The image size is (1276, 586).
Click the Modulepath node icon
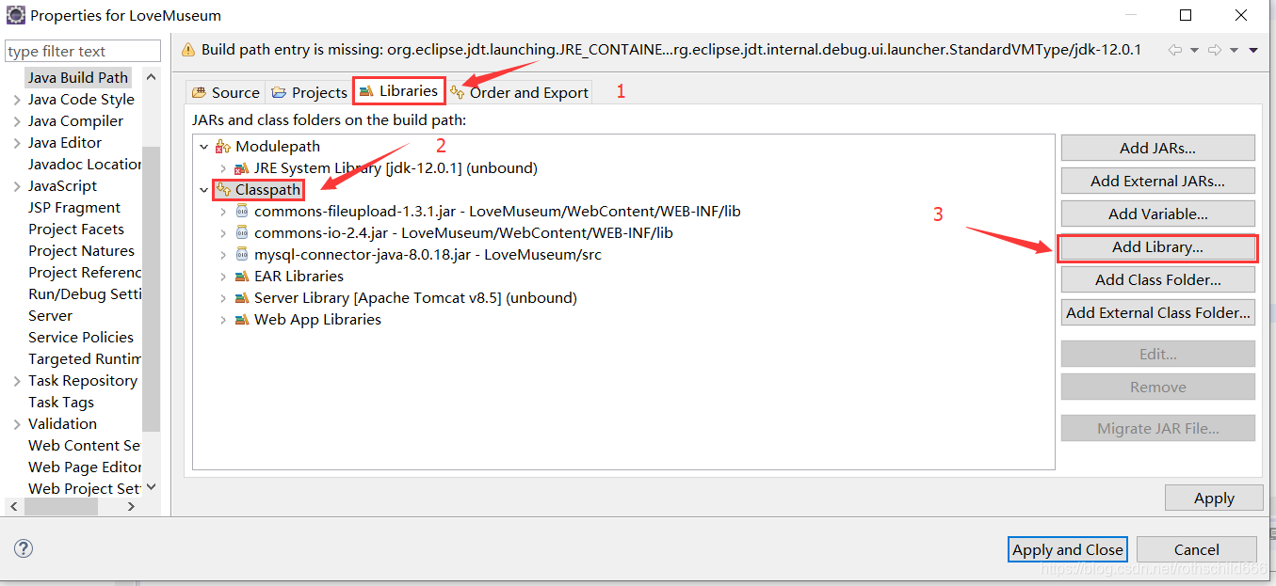pyautogui.click(x=223, y=147)
